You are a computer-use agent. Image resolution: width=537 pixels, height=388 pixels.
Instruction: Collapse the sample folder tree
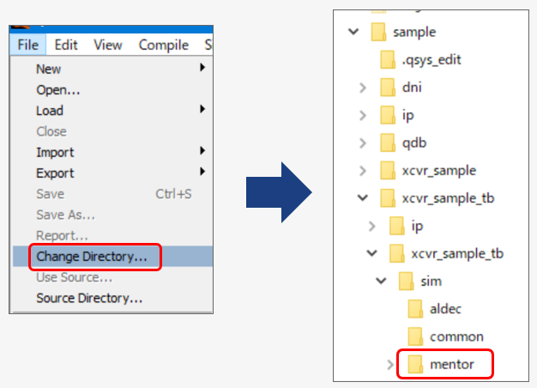353,32
